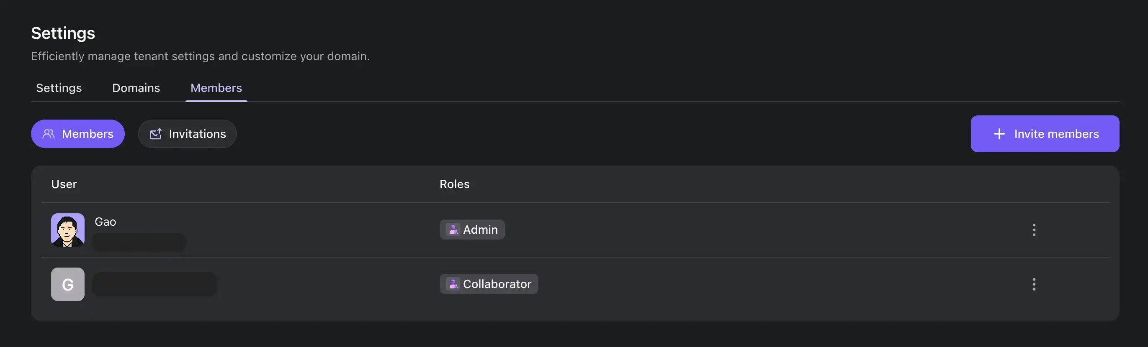Open the three-dot menu for Gao
Viewport: 1148px width, 347px height.
pyautogui.click(x=1034, y=230)
